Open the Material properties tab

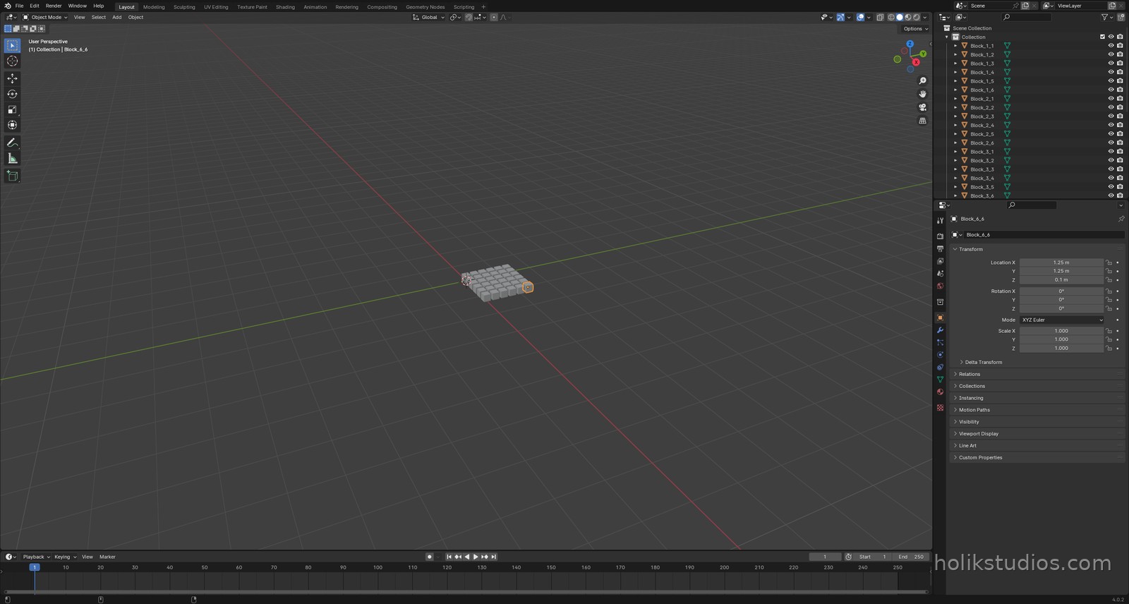[x=940, y=392]
